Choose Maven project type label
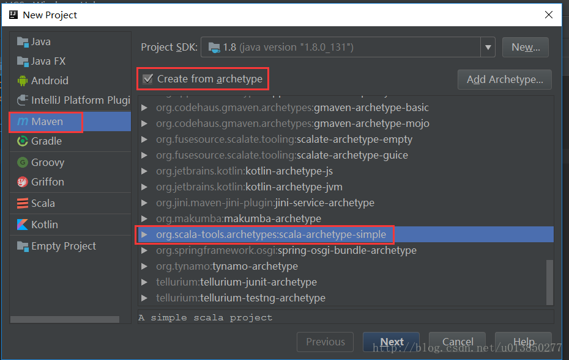The image size is (569, 360). pyautogui.click(x=47, y=121)
